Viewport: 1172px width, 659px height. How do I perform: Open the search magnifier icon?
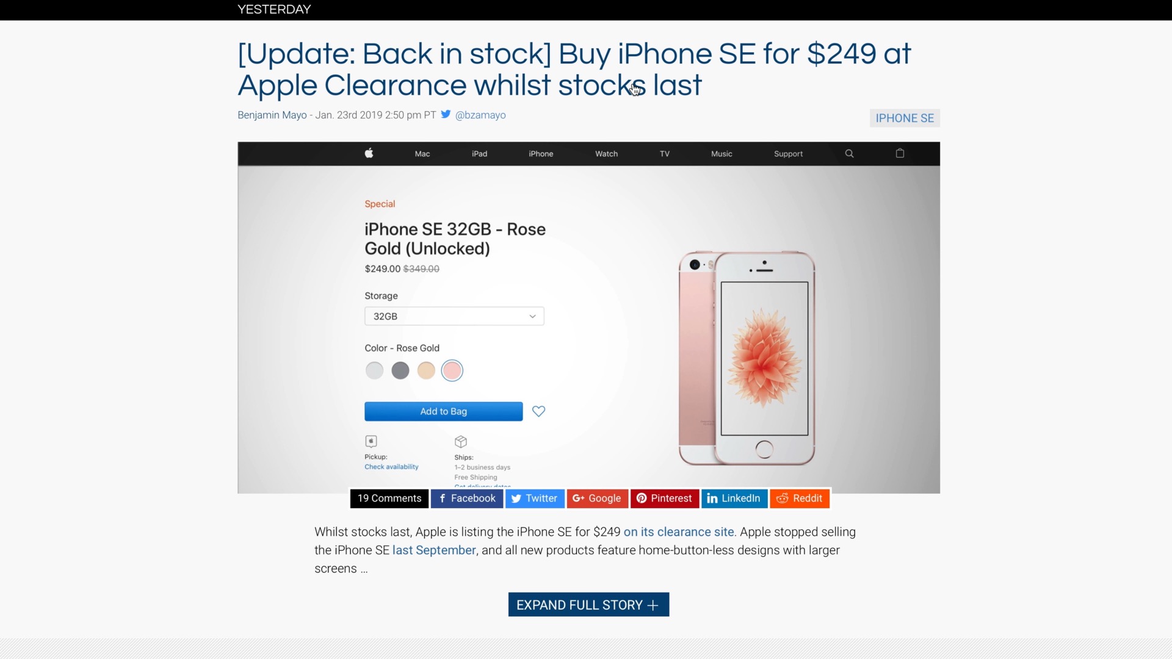coord(849,154)
